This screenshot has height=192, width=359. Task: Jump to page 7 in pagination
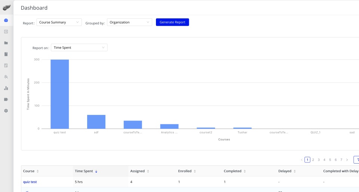341,160
